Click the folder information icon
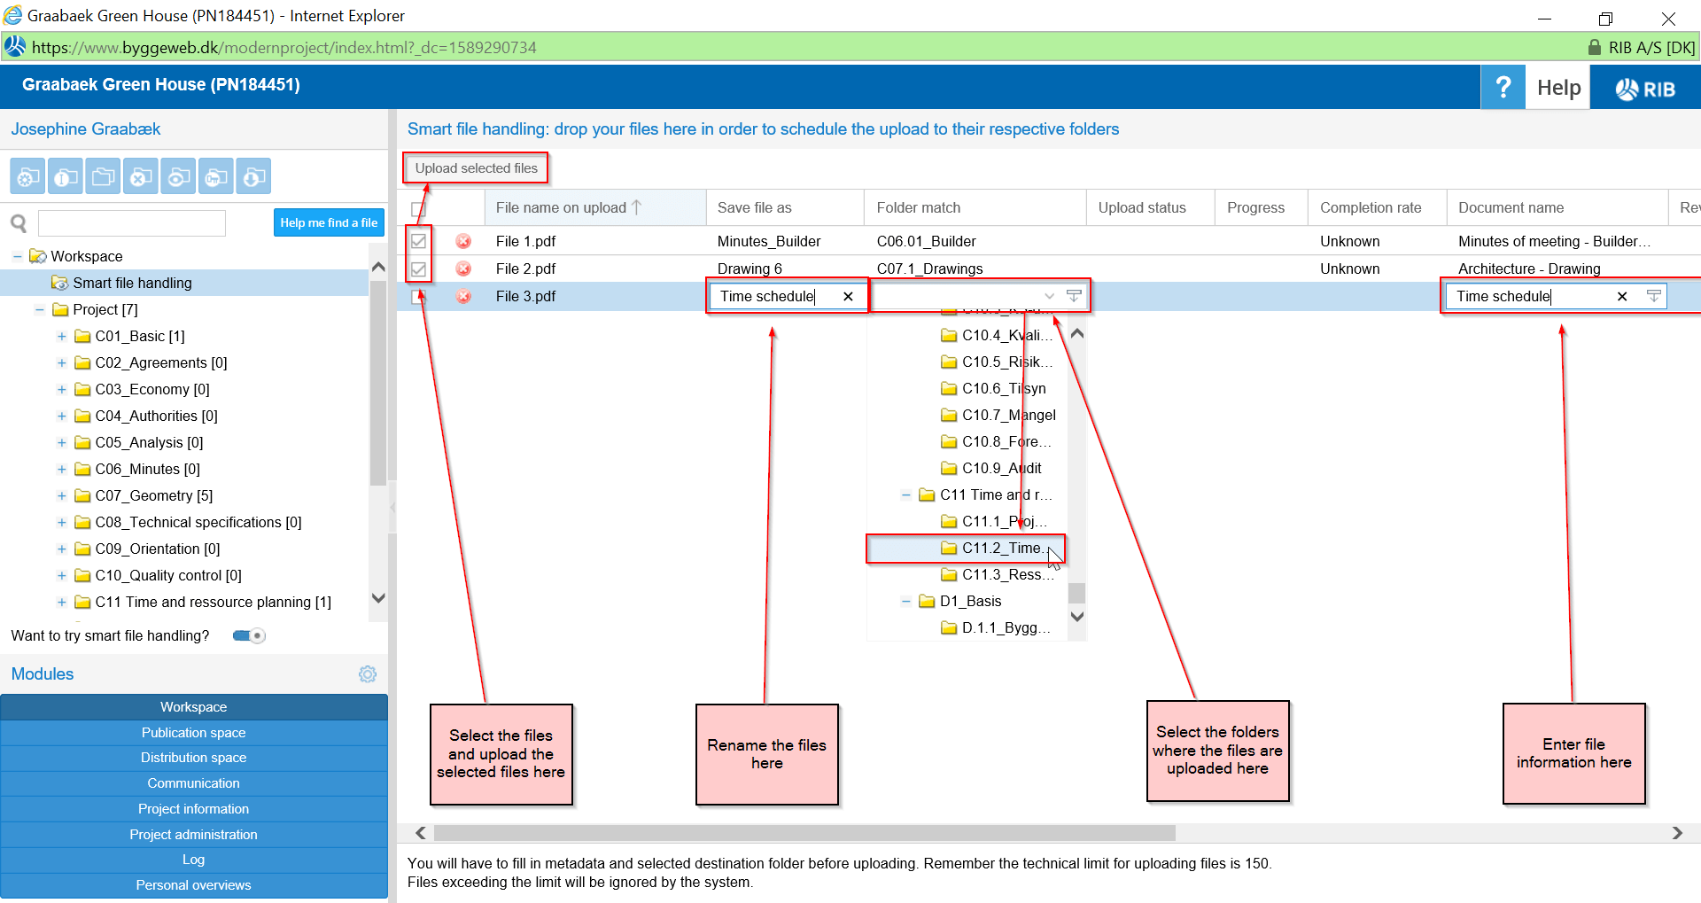This screenshot has height=903, width=1701. pyautogui.click(x=65, y=175)
